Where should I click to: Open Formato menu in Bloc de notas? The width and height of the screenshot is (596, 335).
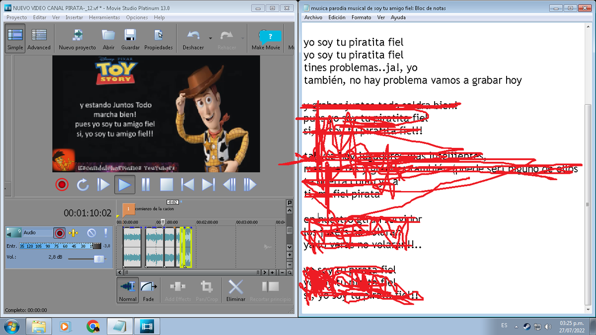click(361, 17)
